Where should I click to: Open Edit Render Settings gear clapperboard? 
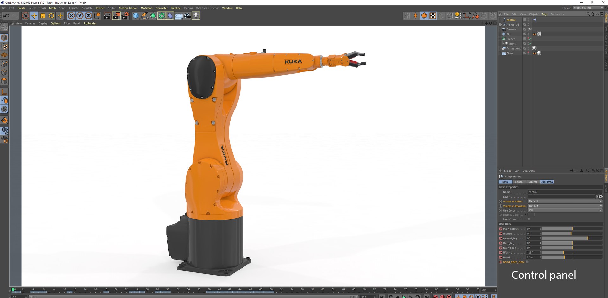click(x=125, y=16)
